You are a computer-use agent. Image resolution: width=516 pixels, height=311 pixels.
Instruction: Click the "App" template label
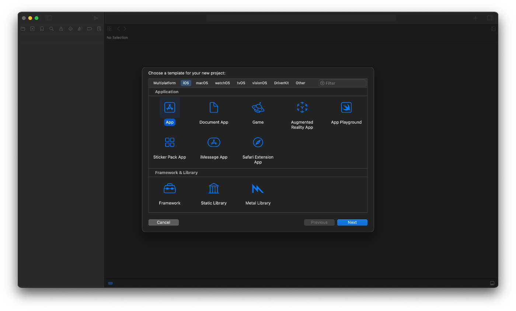coord(170,122)
